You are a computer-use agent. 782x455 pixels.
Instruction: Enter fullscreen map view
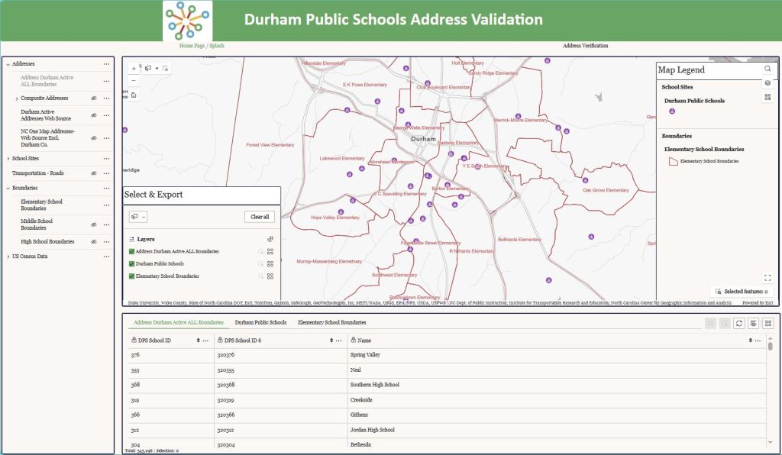tap(767, 278)
